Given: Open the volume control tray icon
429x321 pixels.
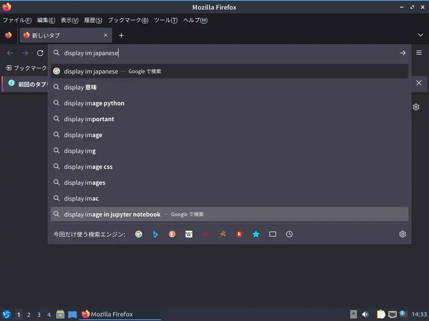Looking at the screenshot, I should (x=365, y=314).
